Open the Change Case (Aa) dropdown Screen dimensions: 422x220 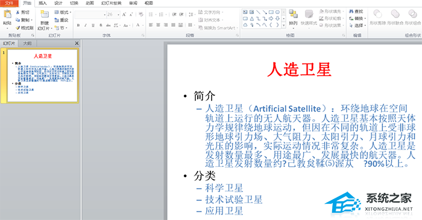[x=126, y=25]
